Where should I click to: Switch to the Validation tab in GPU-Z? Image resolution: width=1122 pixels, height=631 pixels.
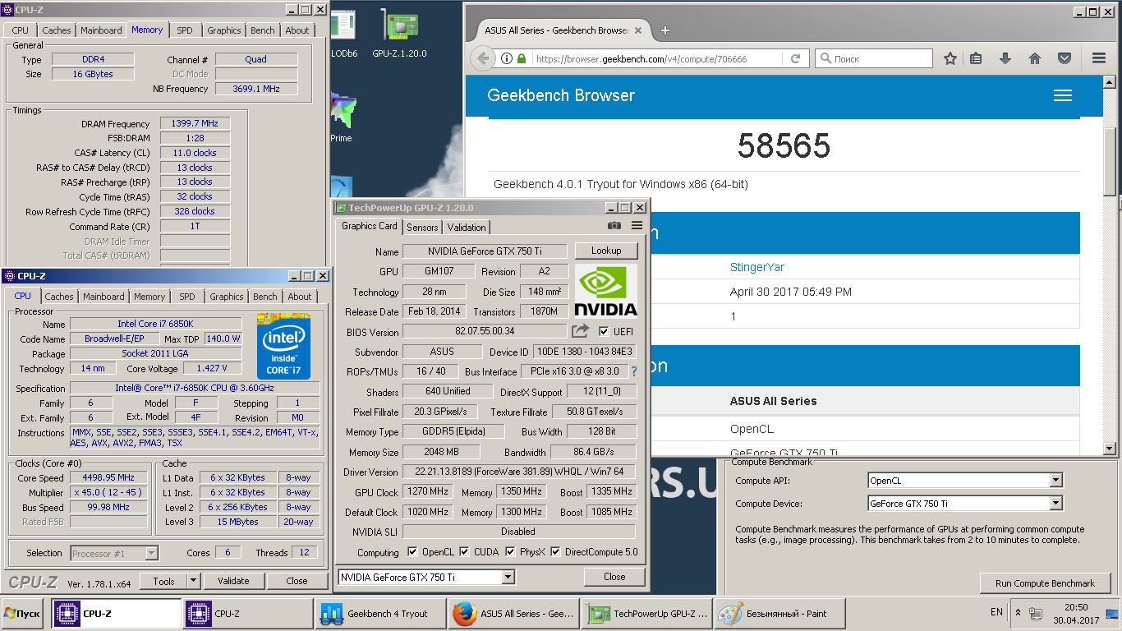point(467,228)
